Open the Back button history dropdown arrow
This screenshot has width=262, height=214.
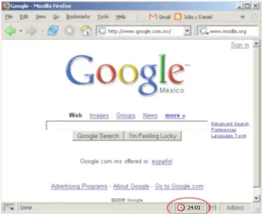[21, 31]
